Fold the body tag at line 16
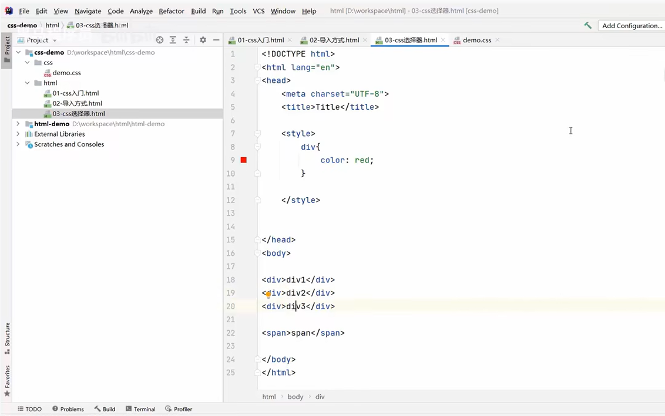The width and height of the screenshot is (665, 416). pyautogui.click(x=257, y=253)
